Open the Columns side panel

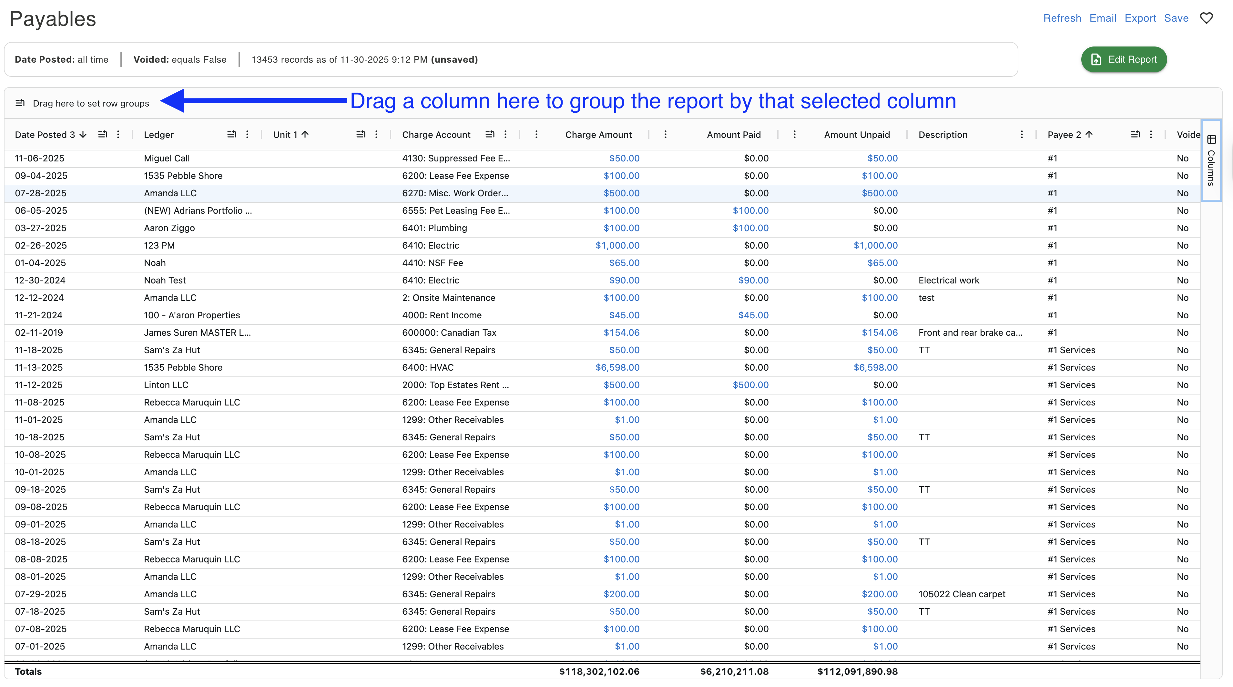pyautogui.click(x=1211, y=160)
